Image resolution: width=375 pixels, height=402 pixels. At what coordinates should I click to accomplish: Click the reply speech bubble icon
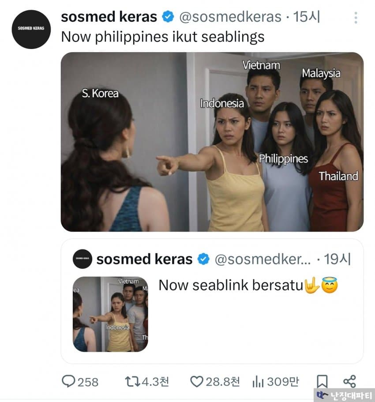pyautogui.click(x=68, y=381)
